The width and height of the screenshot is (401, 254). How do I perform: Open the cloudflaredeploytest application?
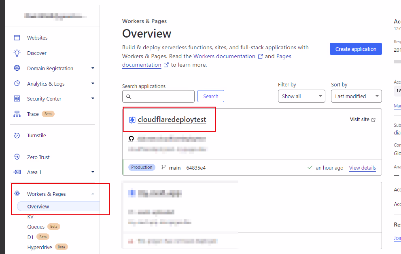[172, 120]
